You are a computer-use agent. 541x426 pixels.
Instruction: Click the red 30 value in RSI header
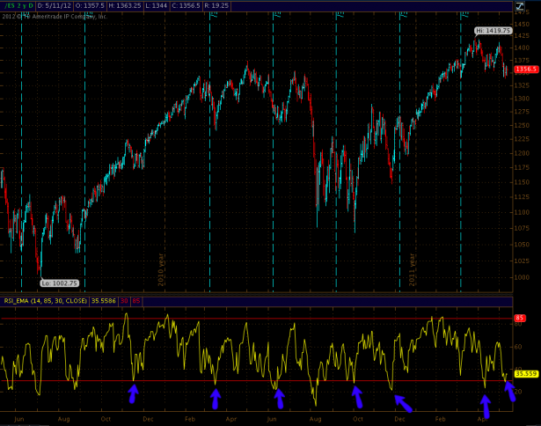[x=124, y=301]
